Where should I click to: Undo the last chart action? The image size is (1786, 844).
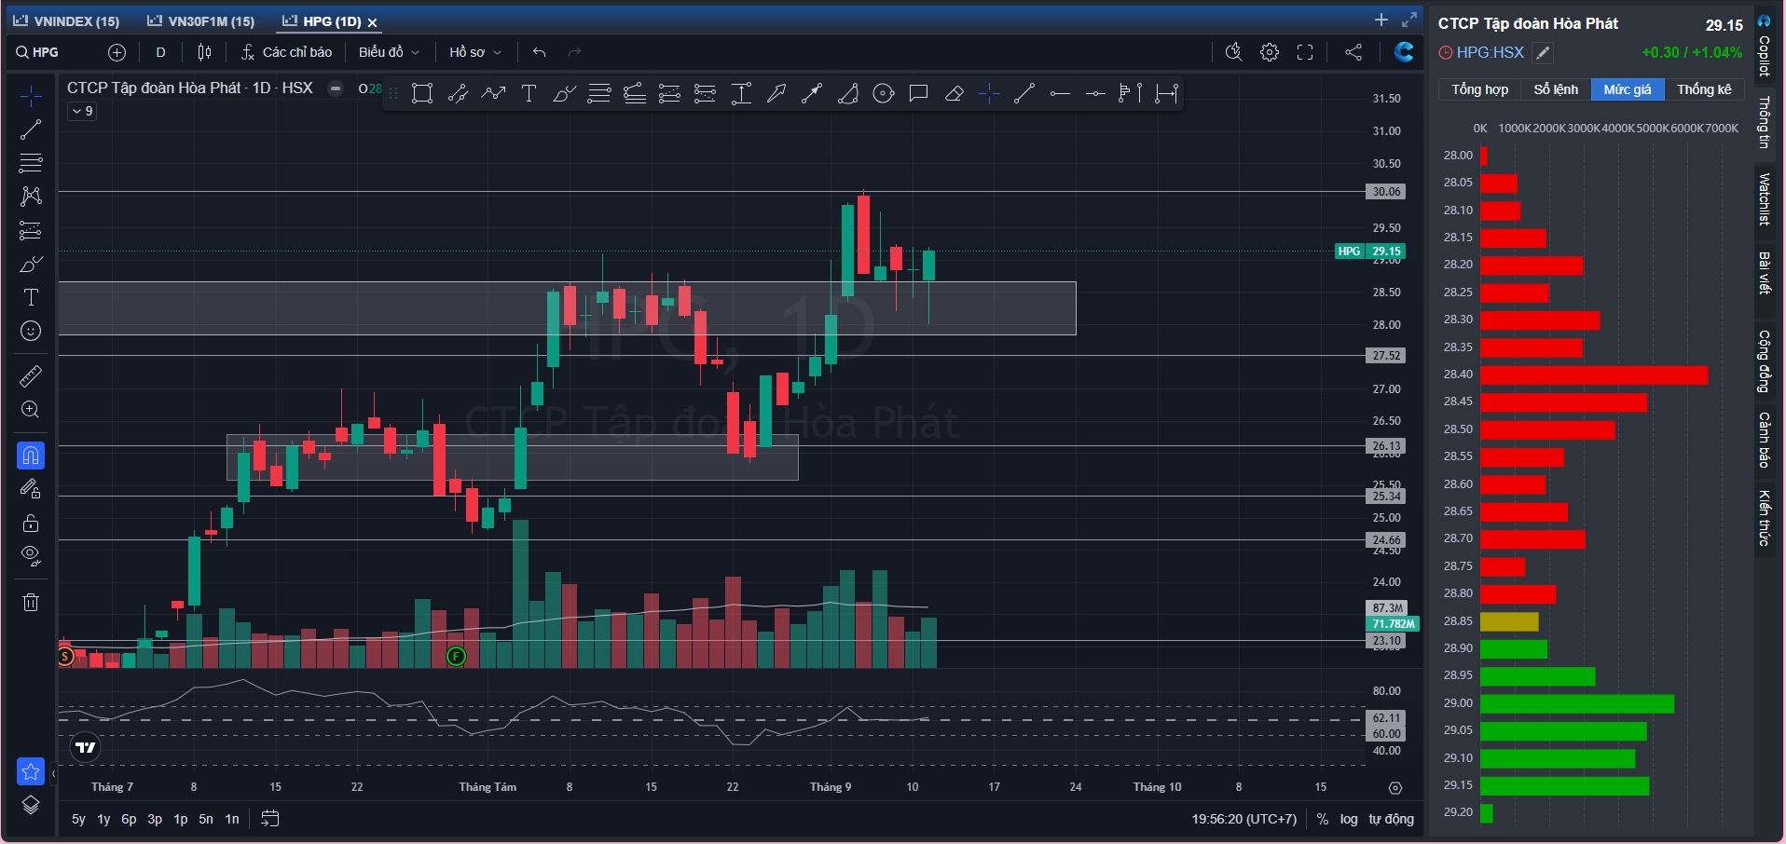coord(539,52)
